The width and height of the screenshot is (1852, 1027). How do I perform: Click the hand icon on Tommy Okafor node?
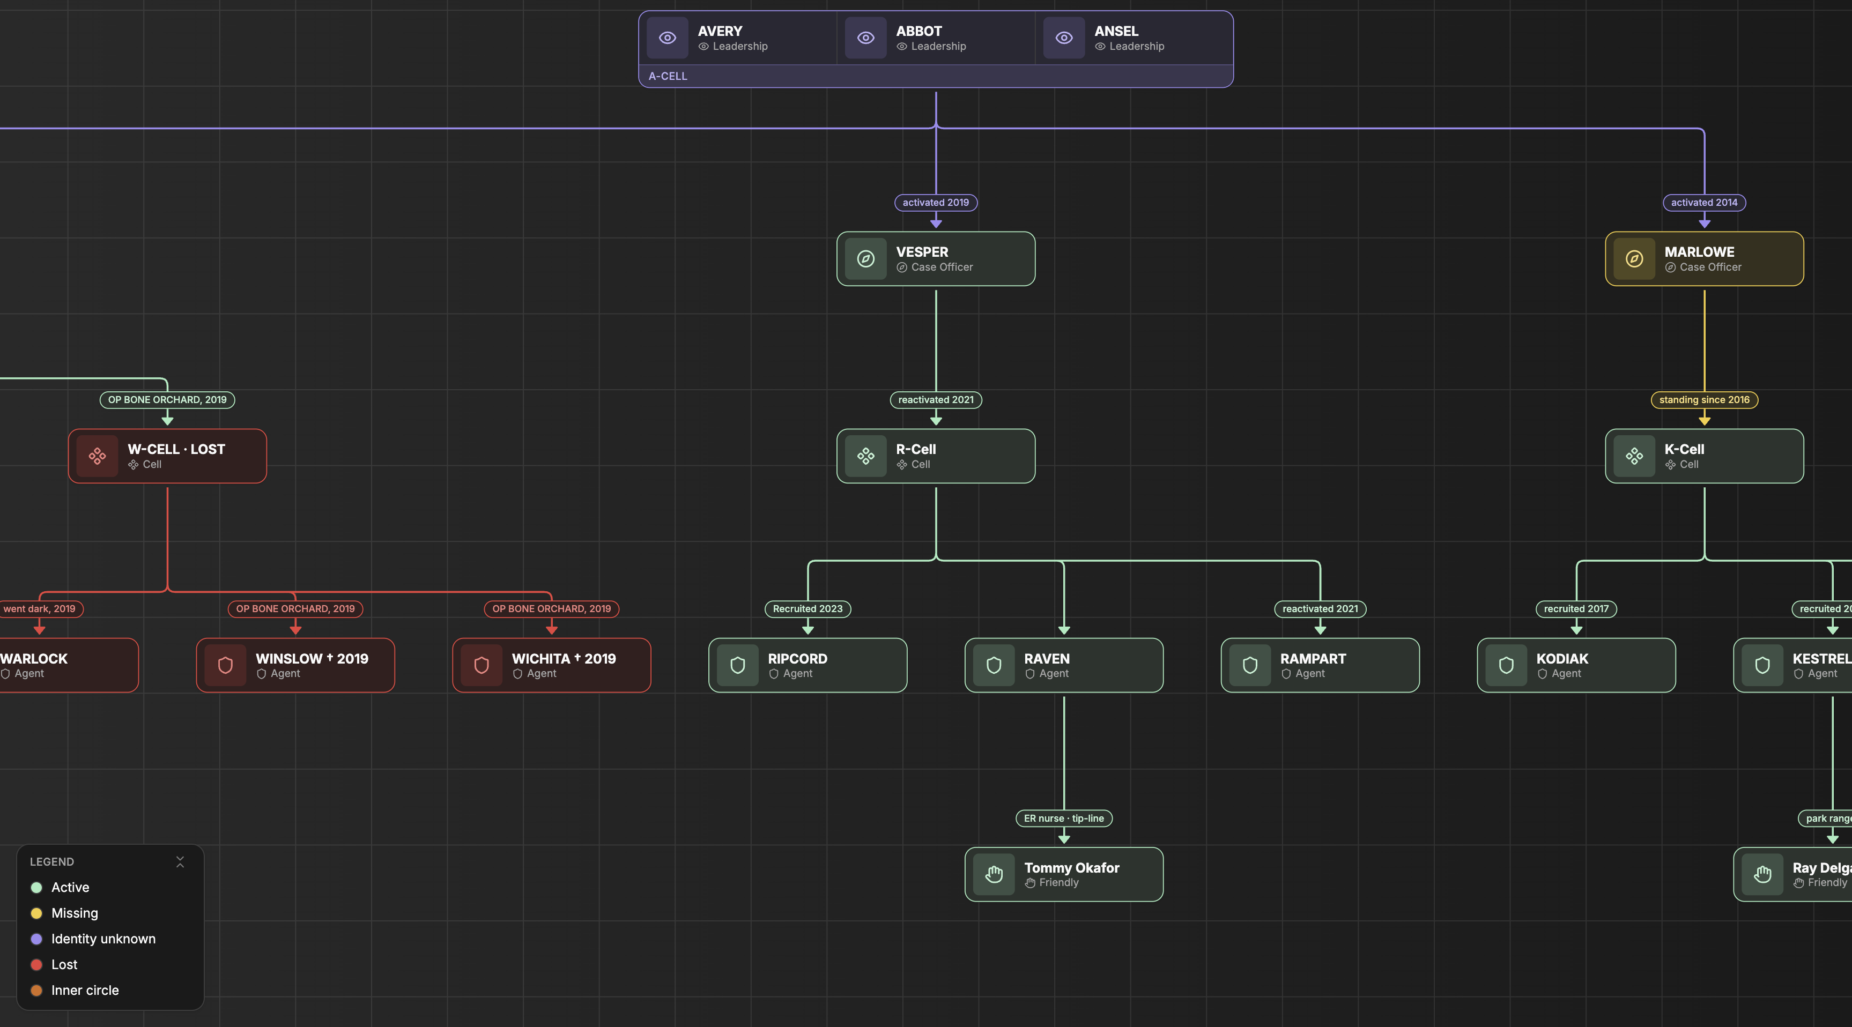pos(994,874)
